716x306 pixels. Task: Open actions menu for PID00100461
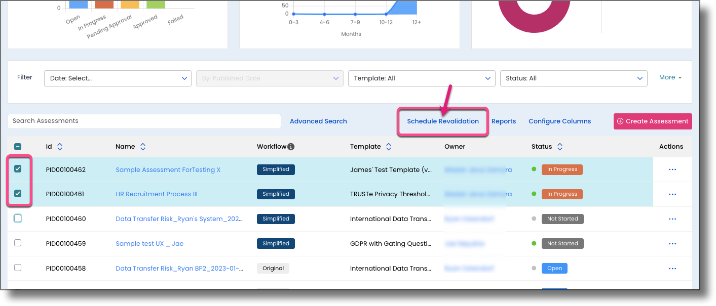pyautogui.click(x=672, y=194)
